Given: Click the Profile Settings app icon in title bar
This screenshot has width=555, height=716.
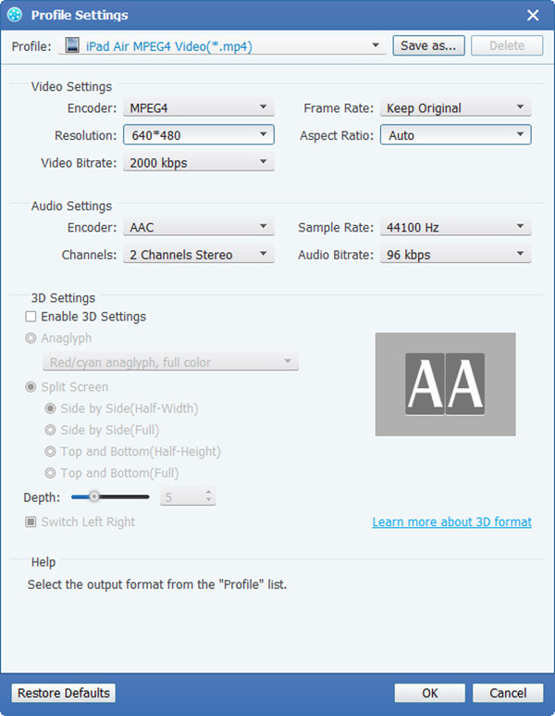Looking at the screenshot, I should point(14,15).
